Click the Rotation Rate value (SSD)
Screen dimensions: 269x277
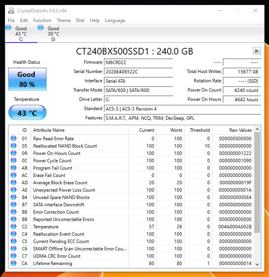point(242,81)
